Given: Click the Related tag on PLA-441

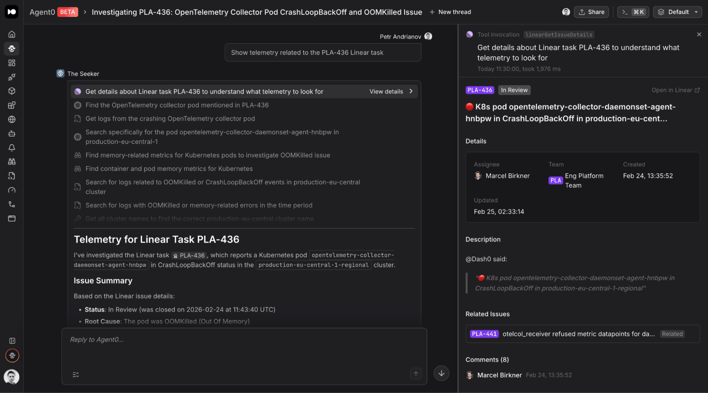Looking at the screenshot, I should (672, 334).
